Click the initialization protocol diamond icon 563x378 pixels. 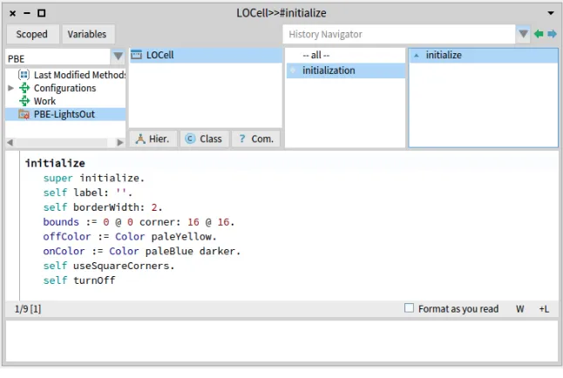[293, 71]
